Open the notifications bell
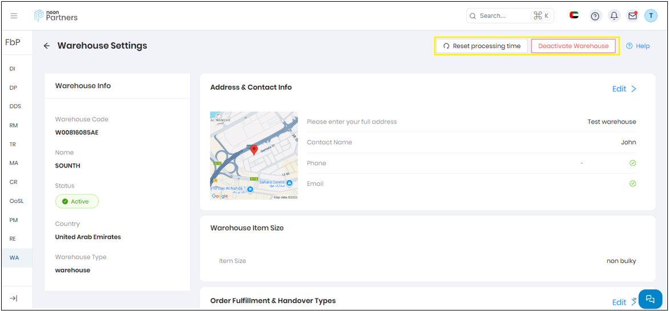669x311 pixels. tap(614, 16)
